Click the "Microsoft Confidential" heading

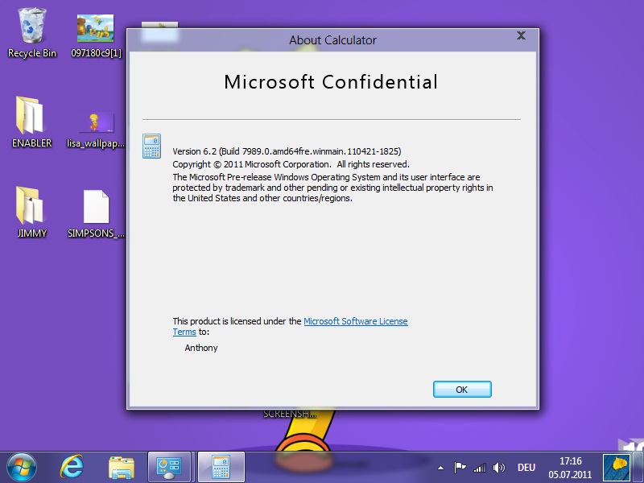click(x=331, y=82)
